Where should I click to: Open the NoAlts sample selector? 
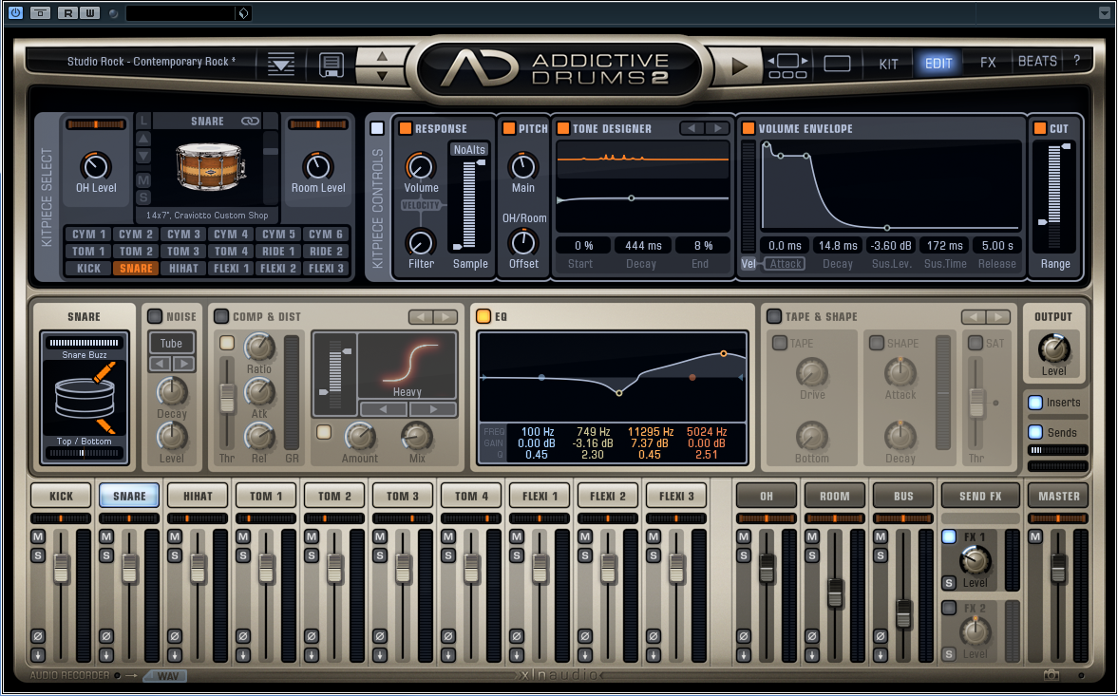[x=469, y=150]
